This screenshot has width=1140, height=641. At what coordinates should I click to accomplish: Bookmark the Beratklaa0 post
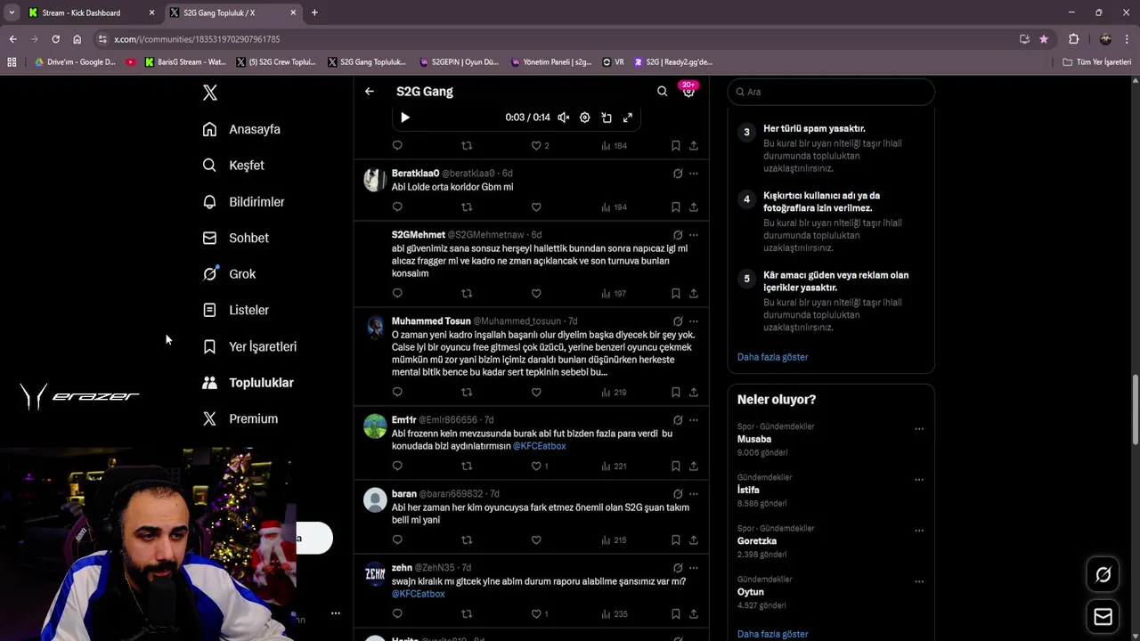(676, 207)
